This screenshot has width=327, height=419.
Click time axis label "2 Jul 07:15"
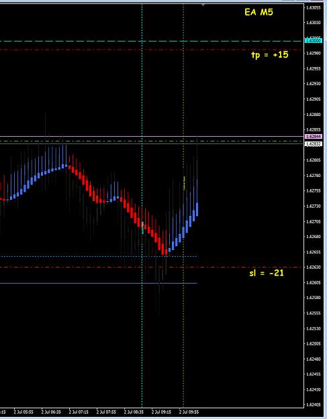(x=79, y=412)
